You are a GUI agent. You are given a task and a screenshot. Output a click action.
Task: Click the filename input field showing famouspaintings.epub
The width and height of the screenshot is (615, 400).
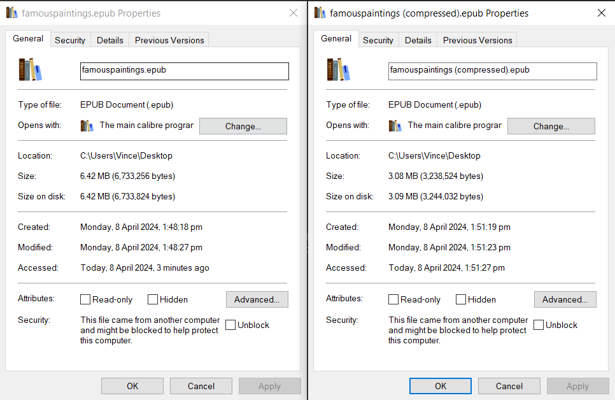coord(184,71)
